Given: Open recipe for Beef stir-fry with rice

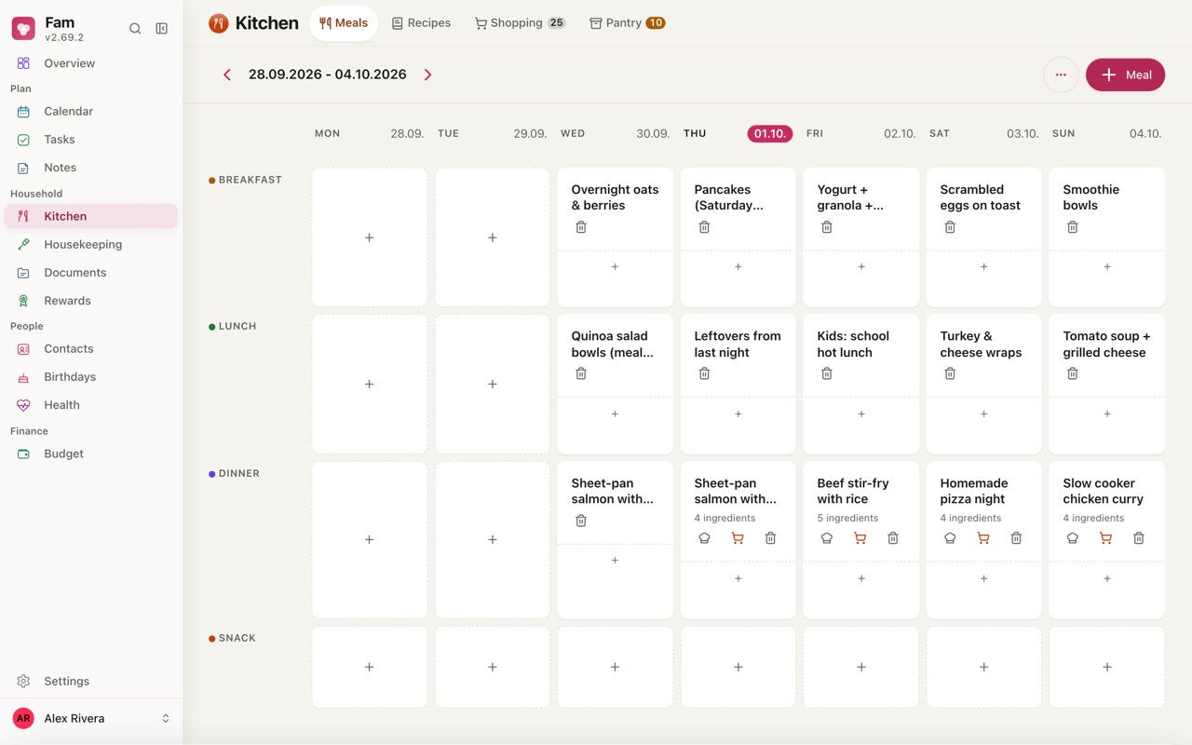Looking at the screenshot, I should 827,538.
